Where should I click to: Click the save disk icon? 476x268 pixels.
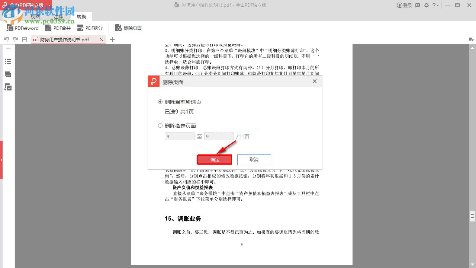tap(25, 39)
